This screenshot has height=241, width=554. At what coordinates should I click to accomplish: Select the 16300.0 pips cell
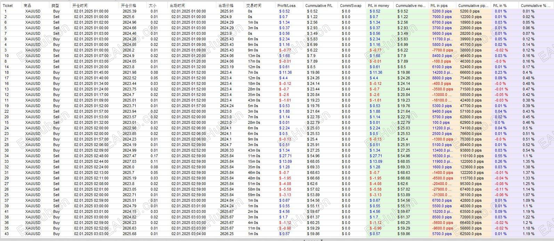442,156
